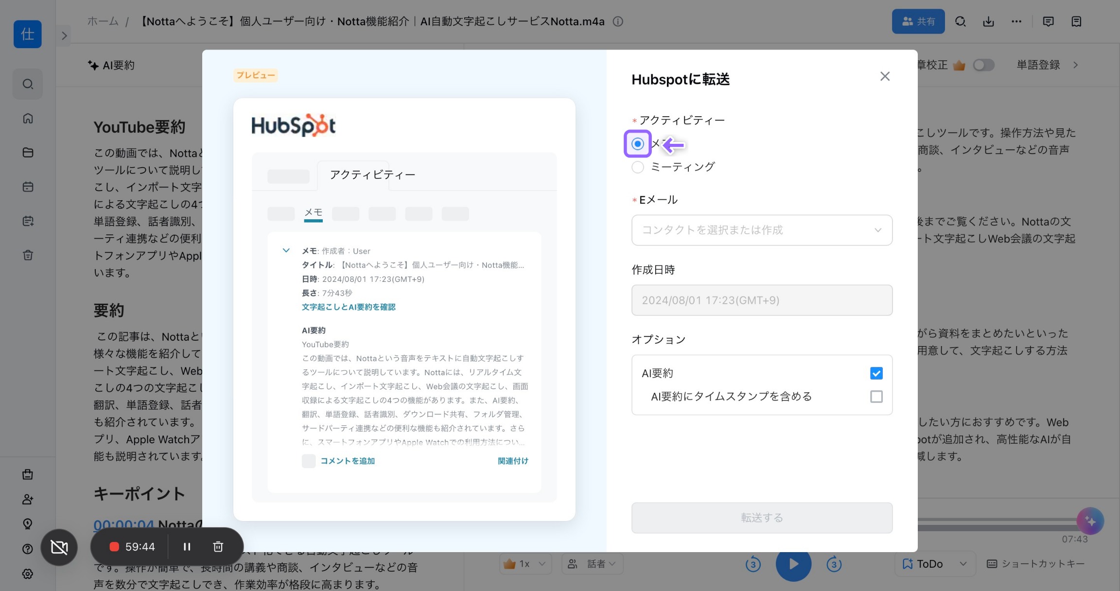Jump to timestamp 00:00:04 key point

click(123, 525)
